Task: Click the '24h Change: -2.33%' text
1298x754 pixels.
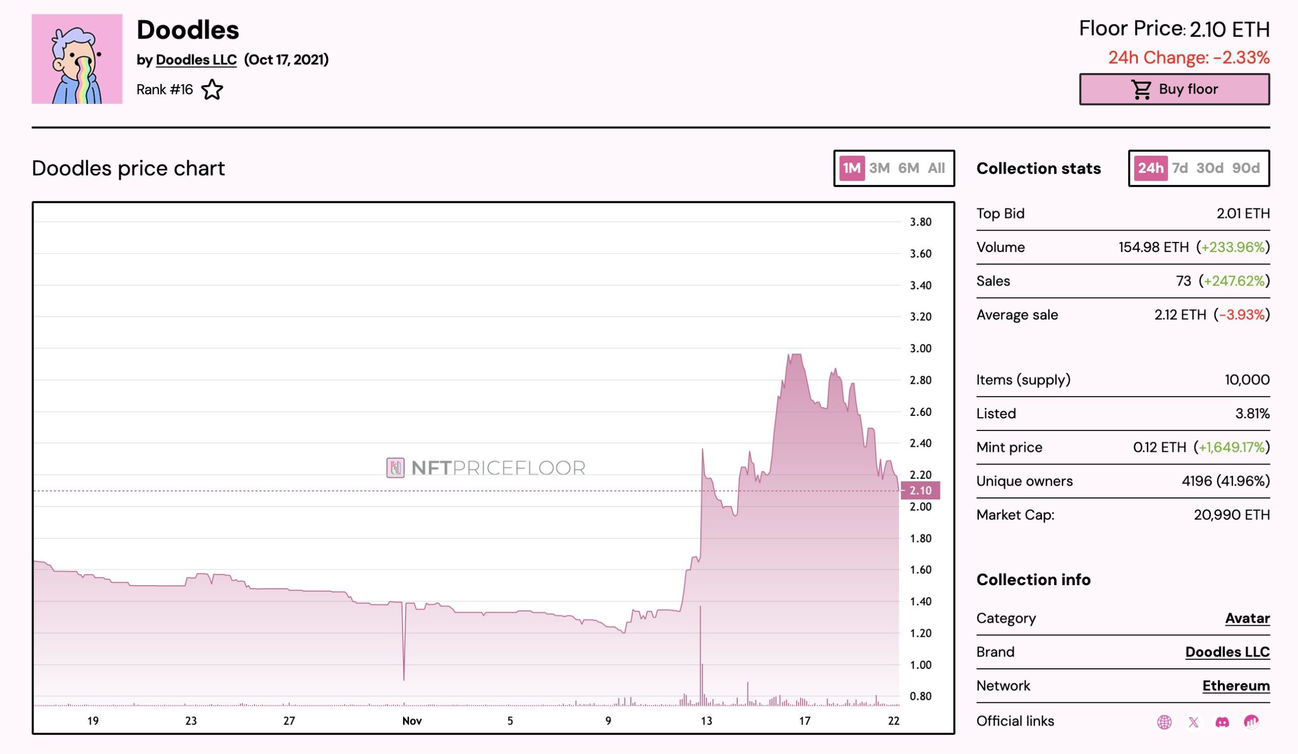Action: click(1189, 58)
